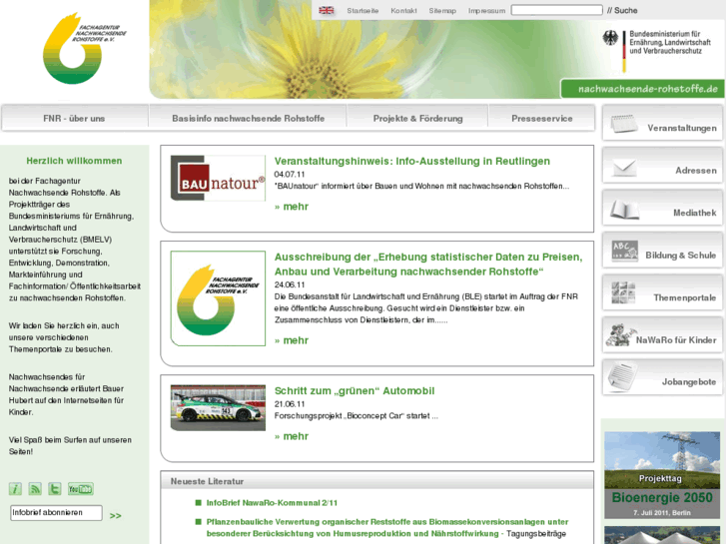Open the FNR - über uns menu

[x=75, y=118]
